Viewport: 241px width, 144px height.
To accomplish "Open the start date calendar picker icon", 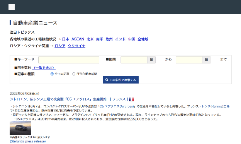I will [151, 60].
